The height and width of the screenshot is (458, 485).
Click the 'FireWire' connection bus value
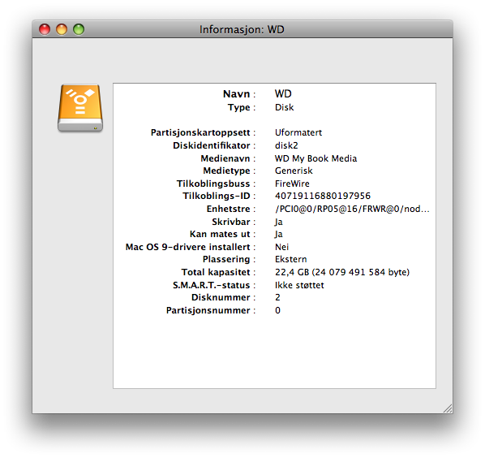[292, 184]
